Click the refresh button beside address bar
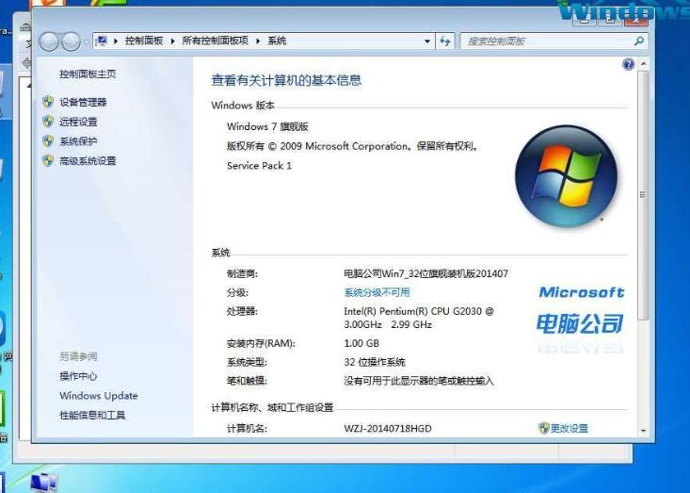Image resolution: width=690 pixels, height=493 pixels. point(445,41)
